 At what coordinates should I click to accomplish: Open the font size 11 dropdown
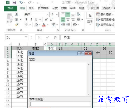tap(57, 15)
